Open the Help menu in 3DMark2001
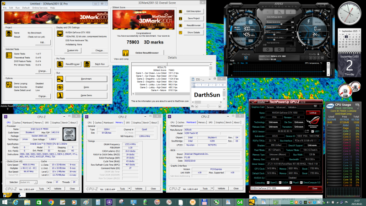366x206 pixels. click(x=53, y=8)
